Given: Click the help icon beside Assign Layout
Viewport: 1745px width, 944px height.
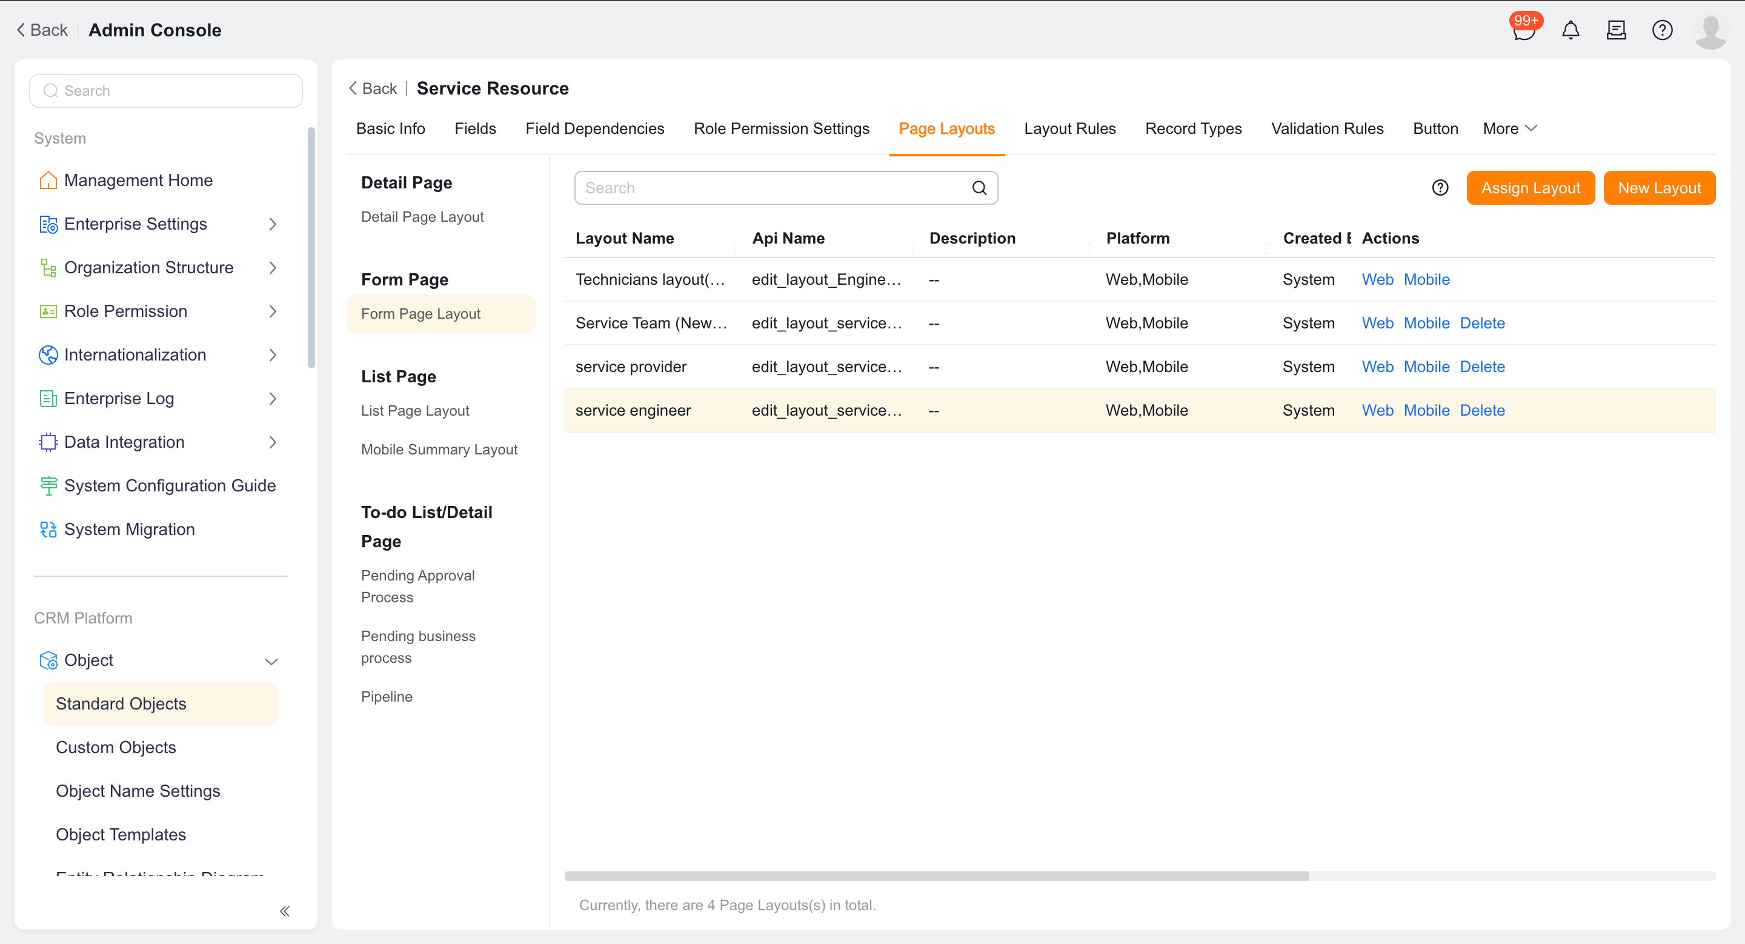Looking at the screenshot, I should point(1440,188).
